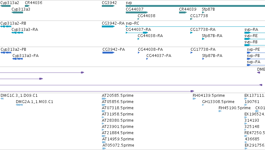Select the CR44039 gene label
The image size is (265, 150).
[x=188, y=9]
